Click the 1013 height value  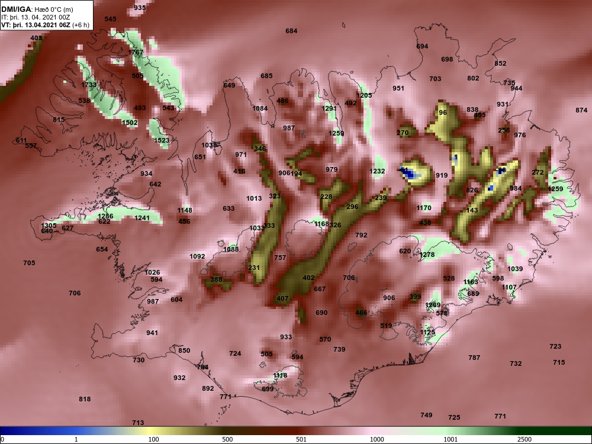[x=254, y=198]
